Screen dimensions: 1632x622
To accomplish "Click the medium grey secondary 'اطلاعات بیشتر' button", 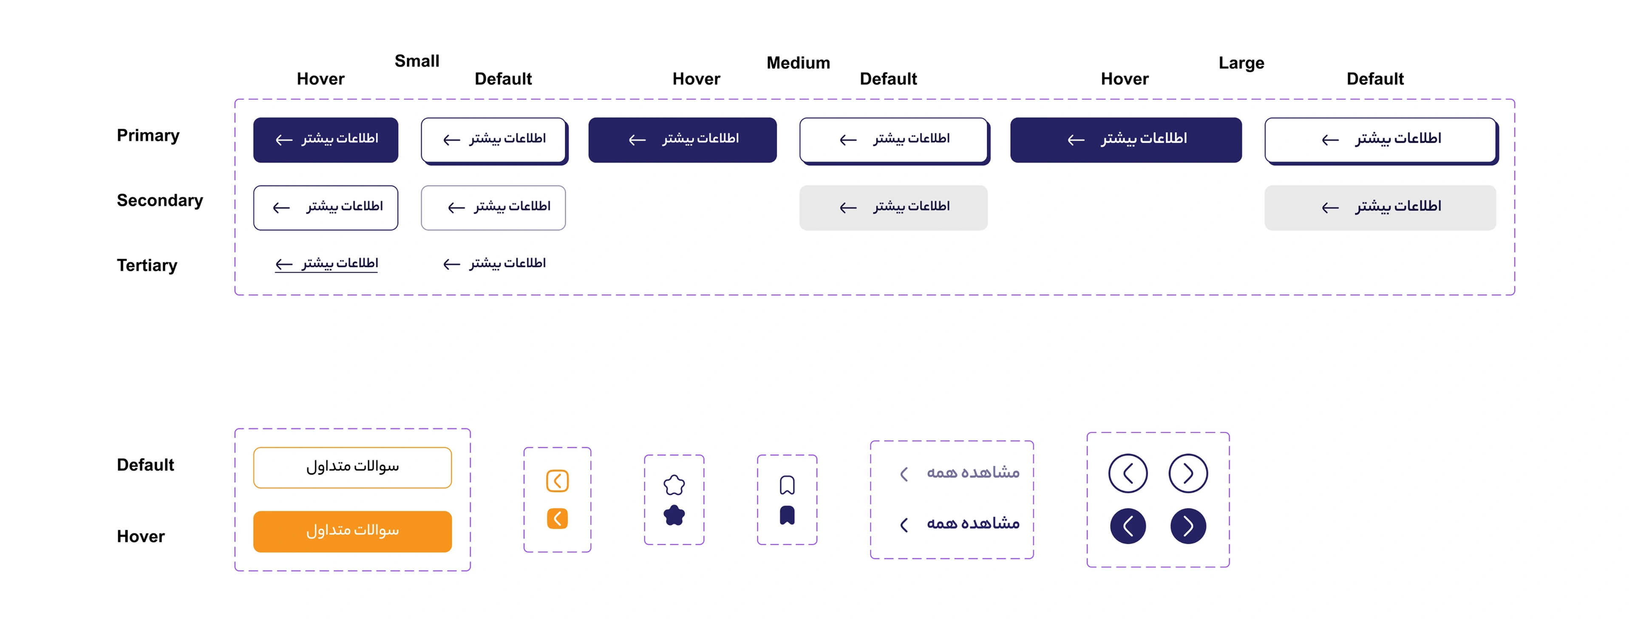I will click(893, 208).
